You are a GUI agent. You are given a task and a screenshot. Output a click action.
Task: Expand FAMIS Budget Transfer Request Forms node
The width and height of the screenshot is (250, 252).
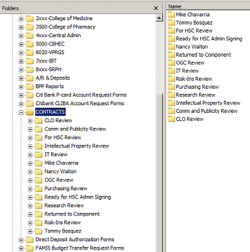tap(21, 249)
